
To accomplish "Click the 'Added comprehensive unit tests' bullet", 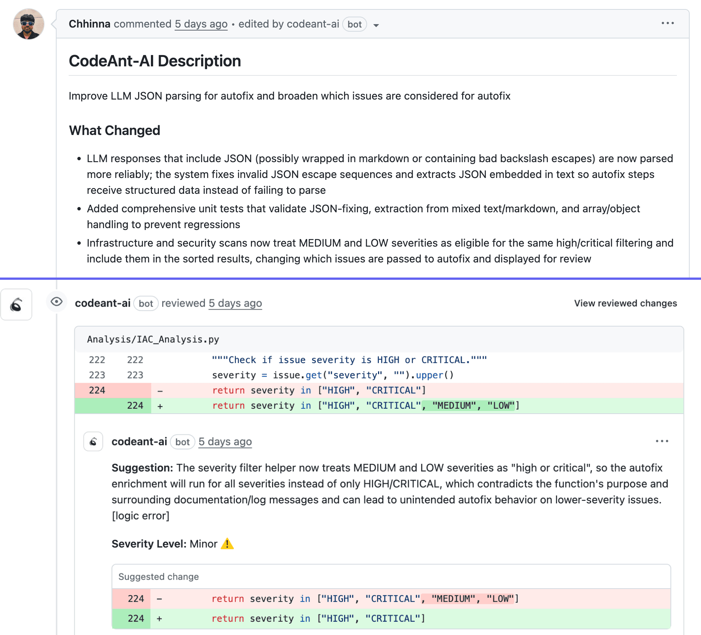I will point(363,216).
